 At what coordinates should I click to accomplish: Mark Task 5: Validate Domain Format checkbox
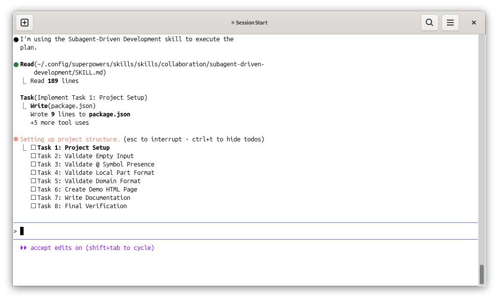point(33,181)
